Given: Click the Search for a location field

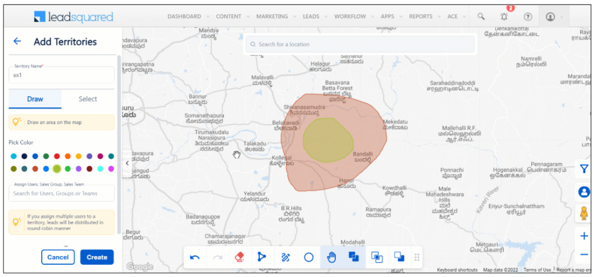Looking at the screenshot, I should (x=360, y=44).
